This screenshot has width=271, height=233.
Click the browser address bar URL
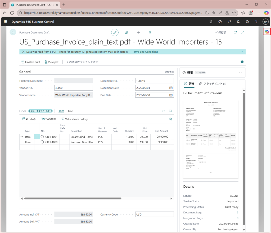(x=113, y=13)
